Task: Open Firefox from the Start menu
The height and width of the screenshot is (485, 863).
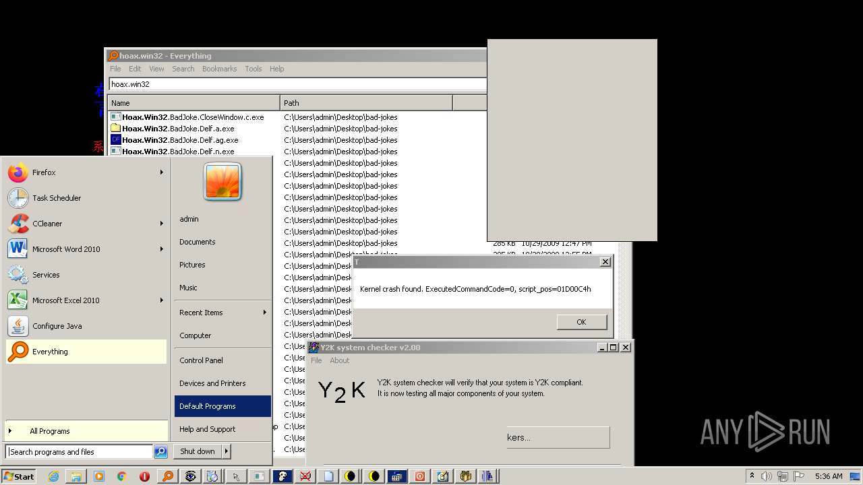Action: [86, 172]
